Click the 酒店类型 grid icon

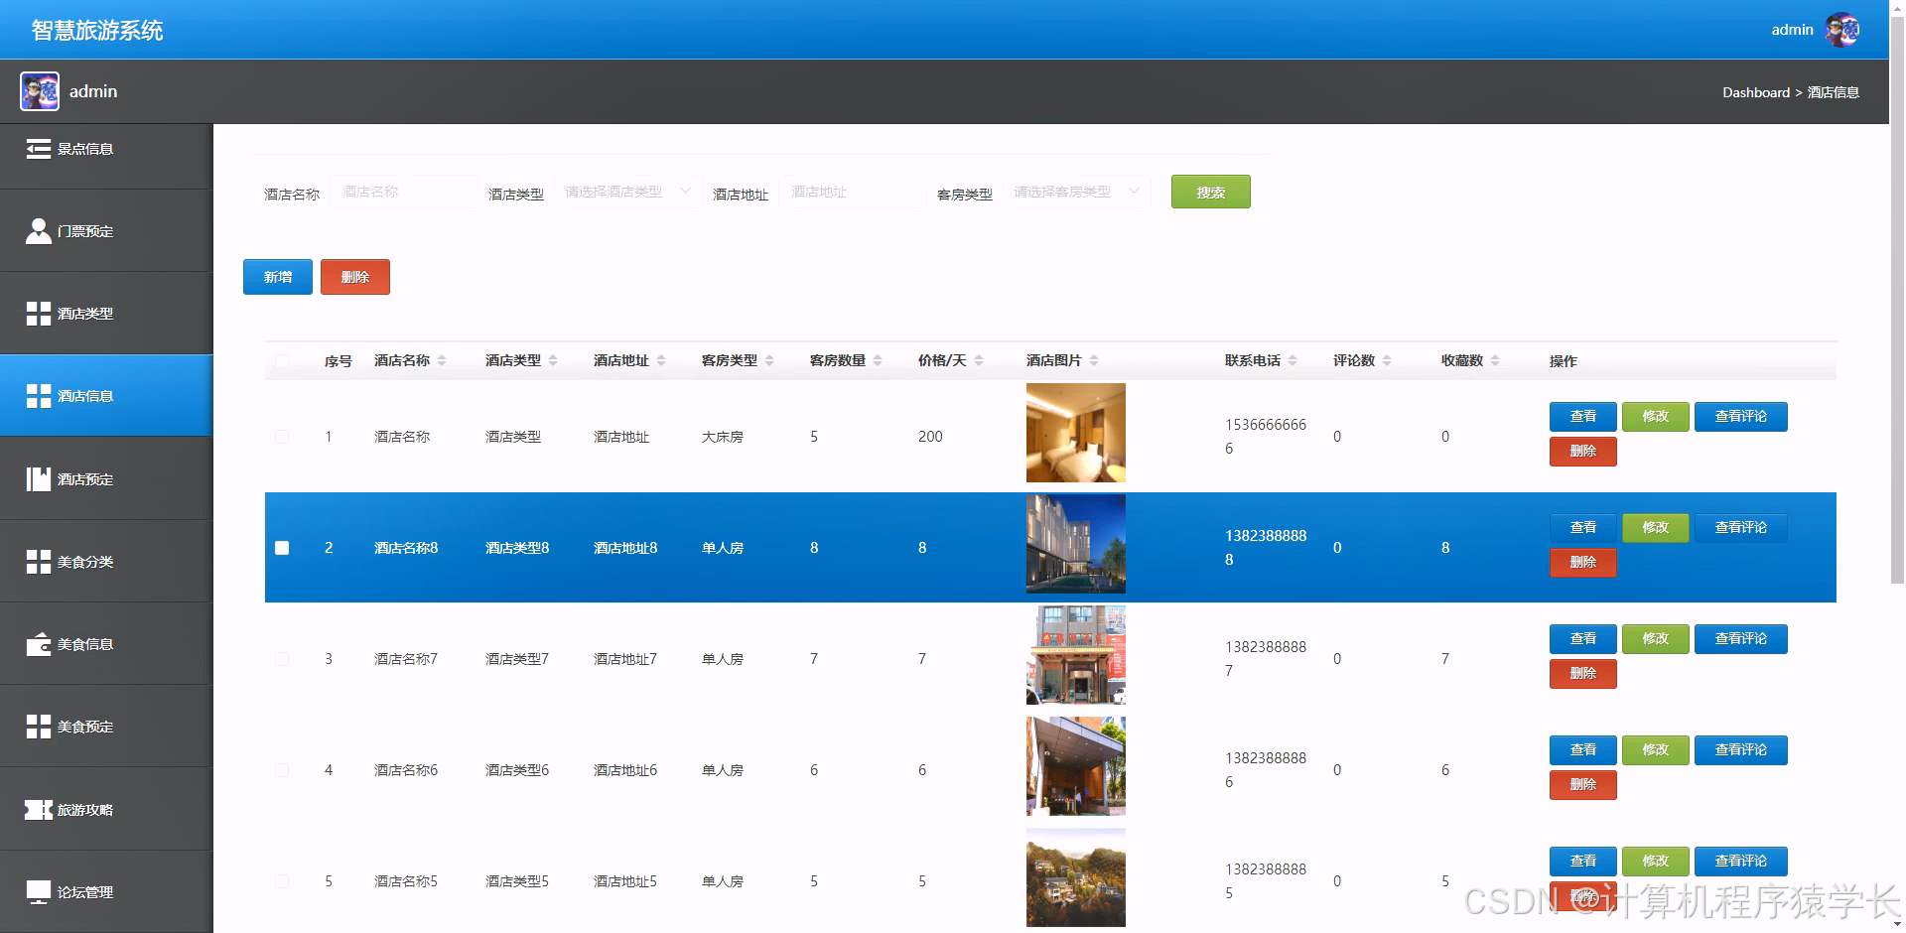38,314
